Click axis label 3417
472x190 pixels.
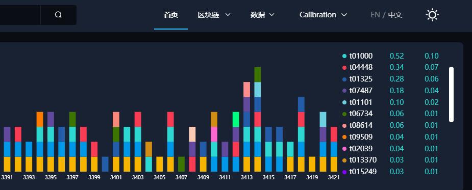[290, 178]
